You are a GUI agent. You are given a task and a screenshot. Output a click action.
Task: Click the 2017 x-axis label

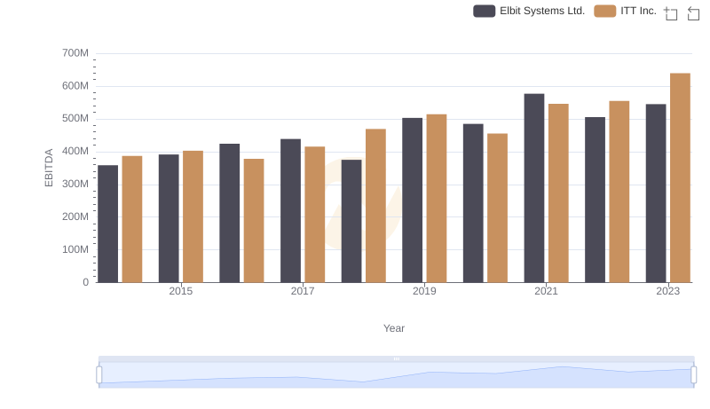[x=303, y=291]
